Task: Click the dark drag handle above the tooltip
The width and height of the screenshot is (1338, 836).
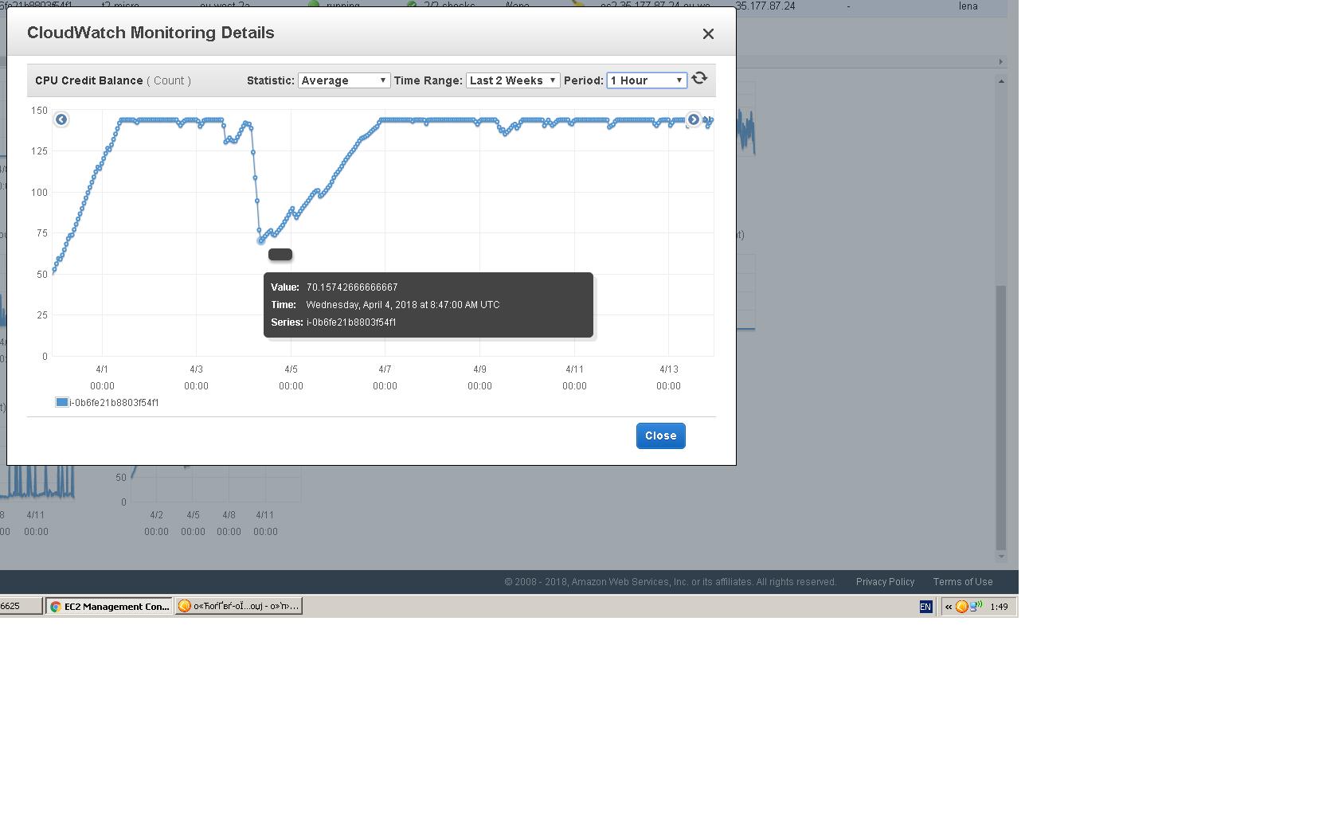Action: [280, 255]
